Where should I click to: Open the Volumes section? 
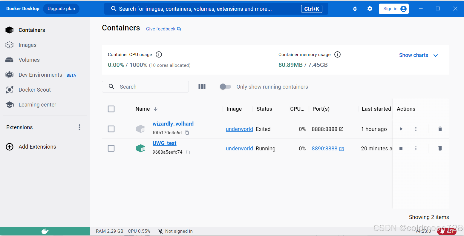[x=29, y=60]
